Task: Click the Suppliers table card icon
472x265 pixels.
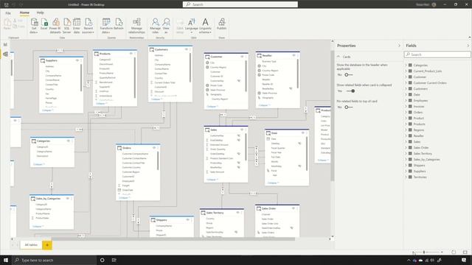Action: click(43, 60)
